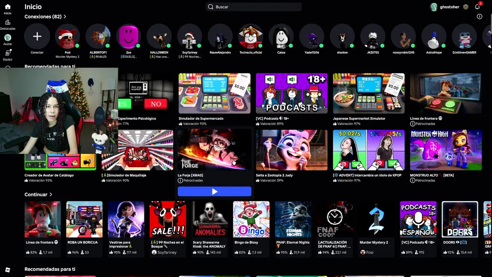The image size is (492, 277).
Task: Open friend JKZ07SS's avatar
Action: coord(373,37)
